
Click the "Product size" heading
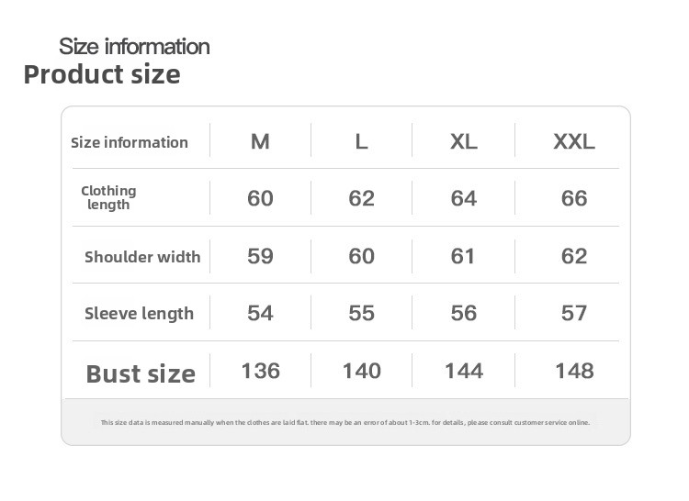(102, 74)
